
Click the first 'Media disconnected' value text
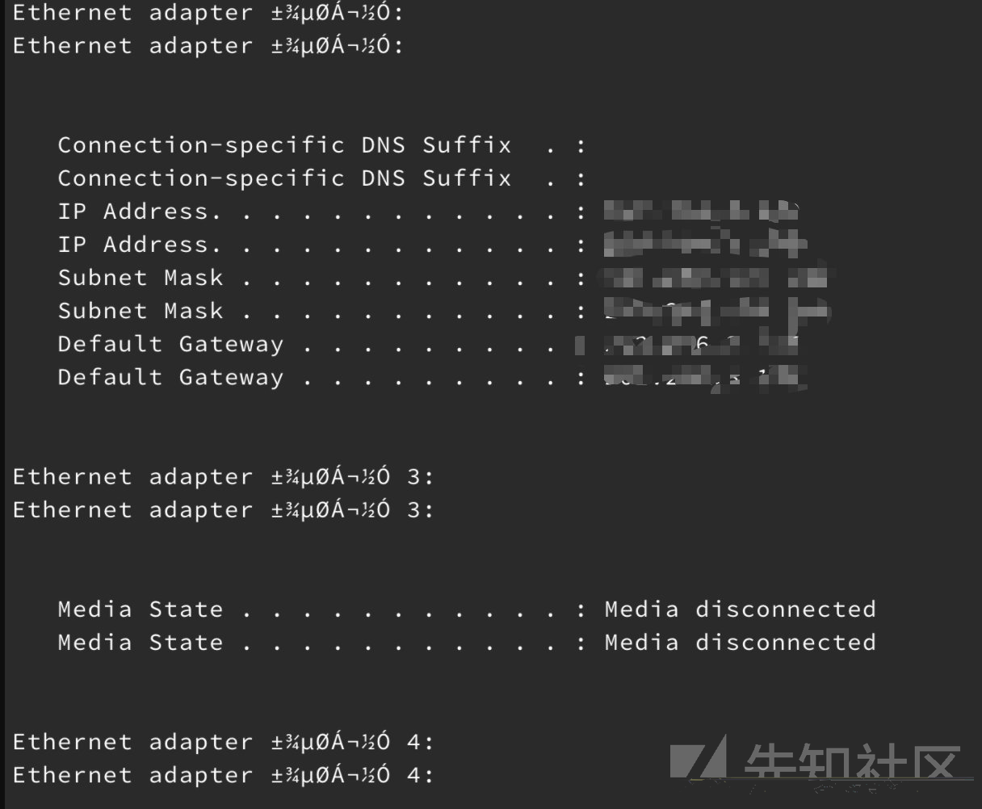pyautogui.click(x=741, y=609)
